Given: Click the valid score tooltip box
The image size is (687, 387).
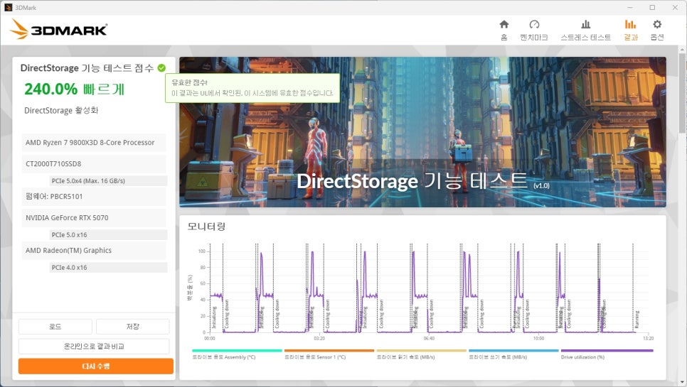Looking at the screenshot, I should click(x=252, y=88).
